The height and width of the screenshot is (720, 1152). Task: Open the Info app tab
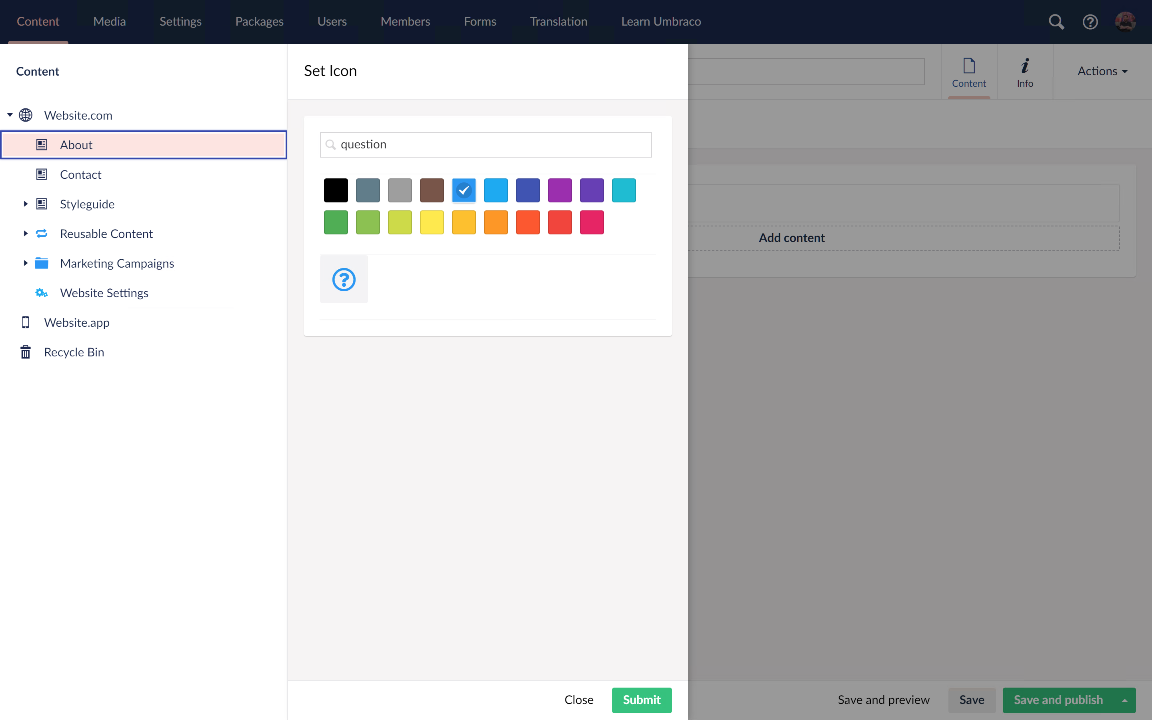(1025, 72)
